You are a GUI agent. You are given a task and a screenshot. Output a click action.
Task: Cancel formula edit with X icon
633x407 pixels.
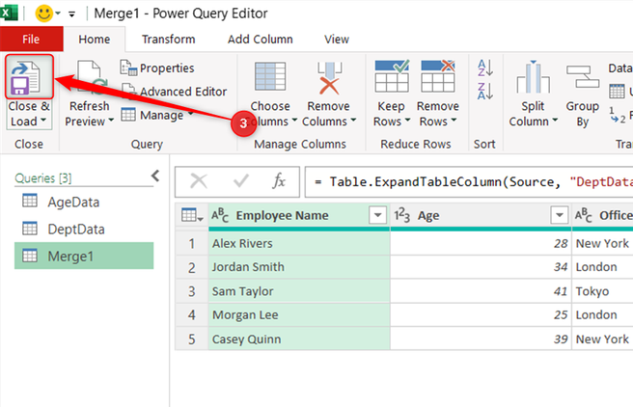click(199, 181)
